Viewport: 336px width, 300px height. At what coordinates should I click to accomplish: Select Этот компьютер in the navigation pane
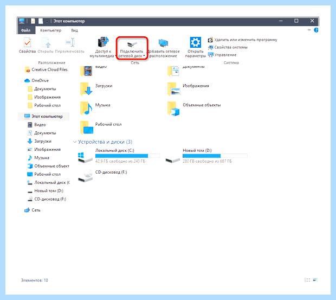[x=43, y=117]
